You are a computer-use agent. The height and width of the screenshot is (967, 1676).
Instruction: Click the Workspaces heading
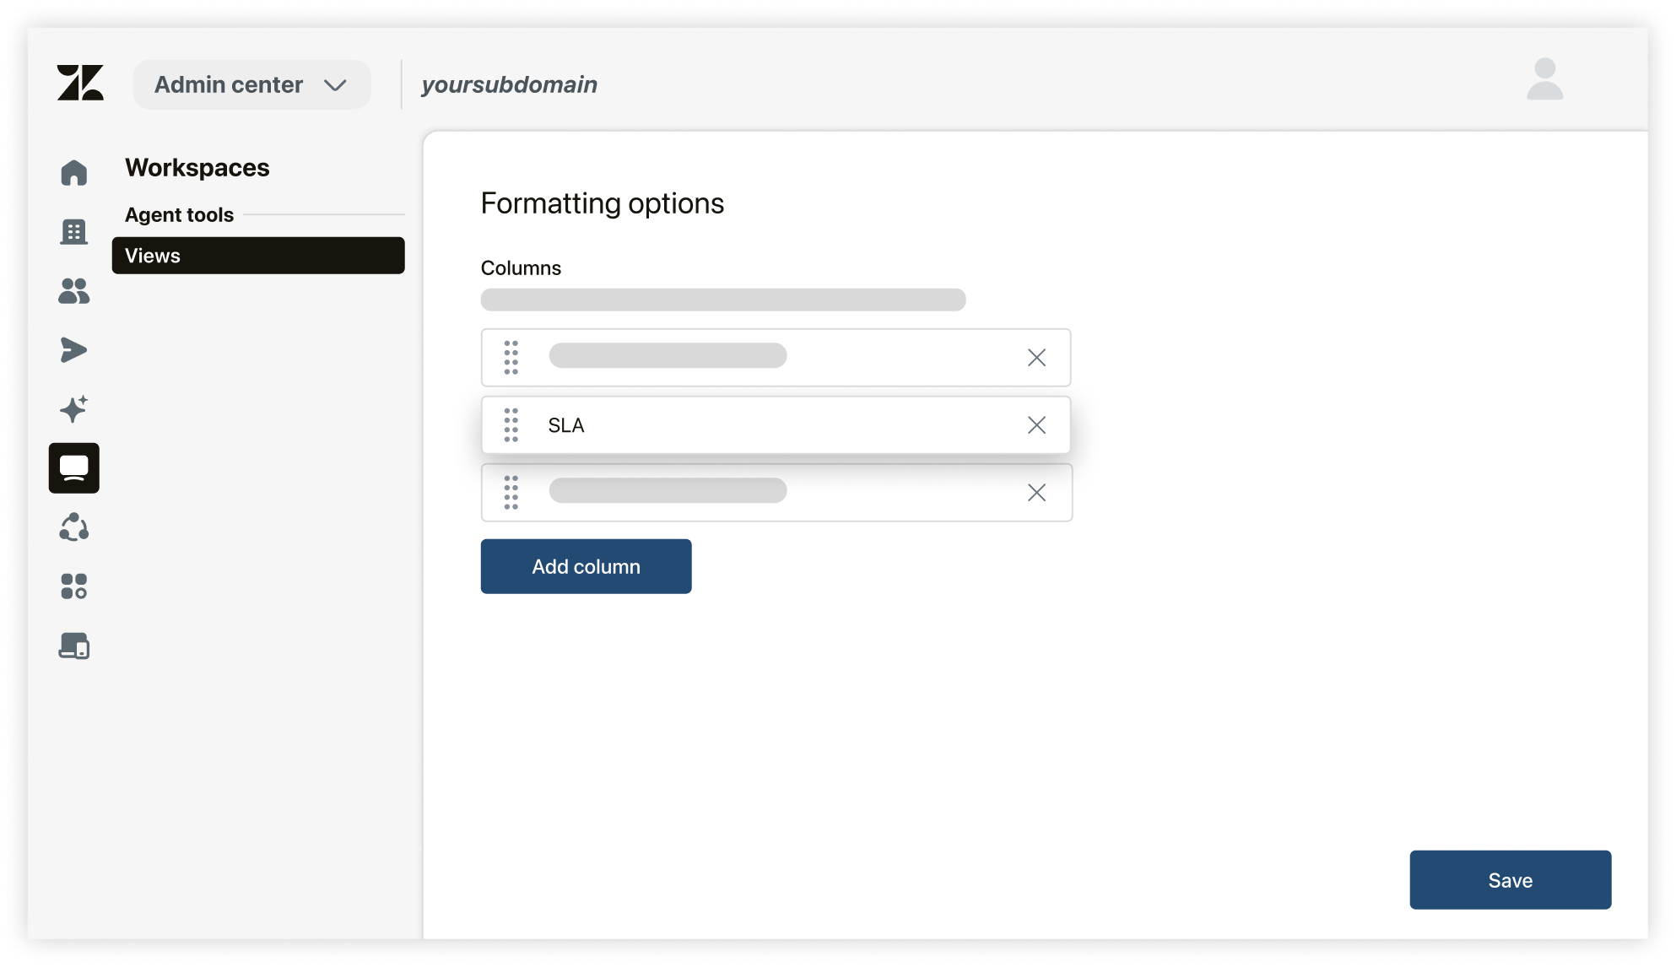pyautogui.click(x=197, y=167)
